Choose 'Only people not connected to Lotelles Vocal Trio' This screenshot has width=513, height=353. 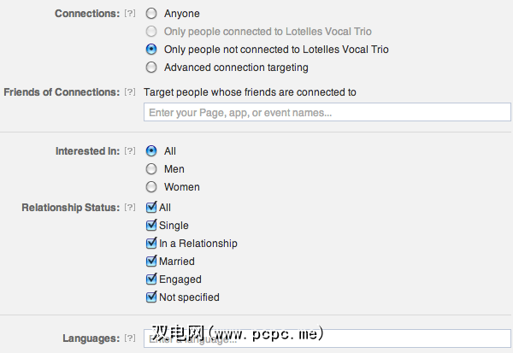click(x=151, y=50)
